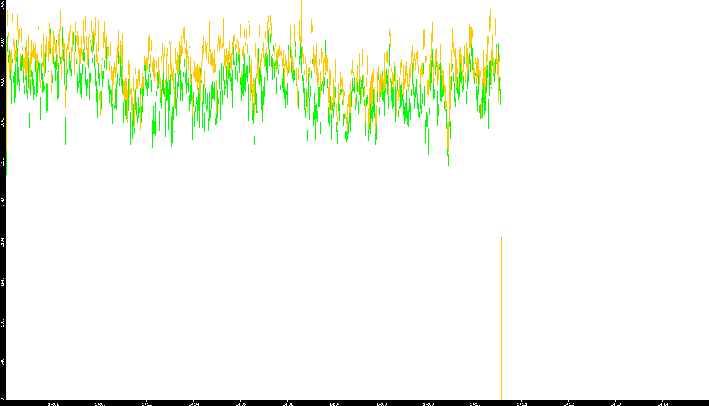This screenshot has height=406, width=709.
Task: Click the 3840 vertical axis label
Action: (3, 122)
